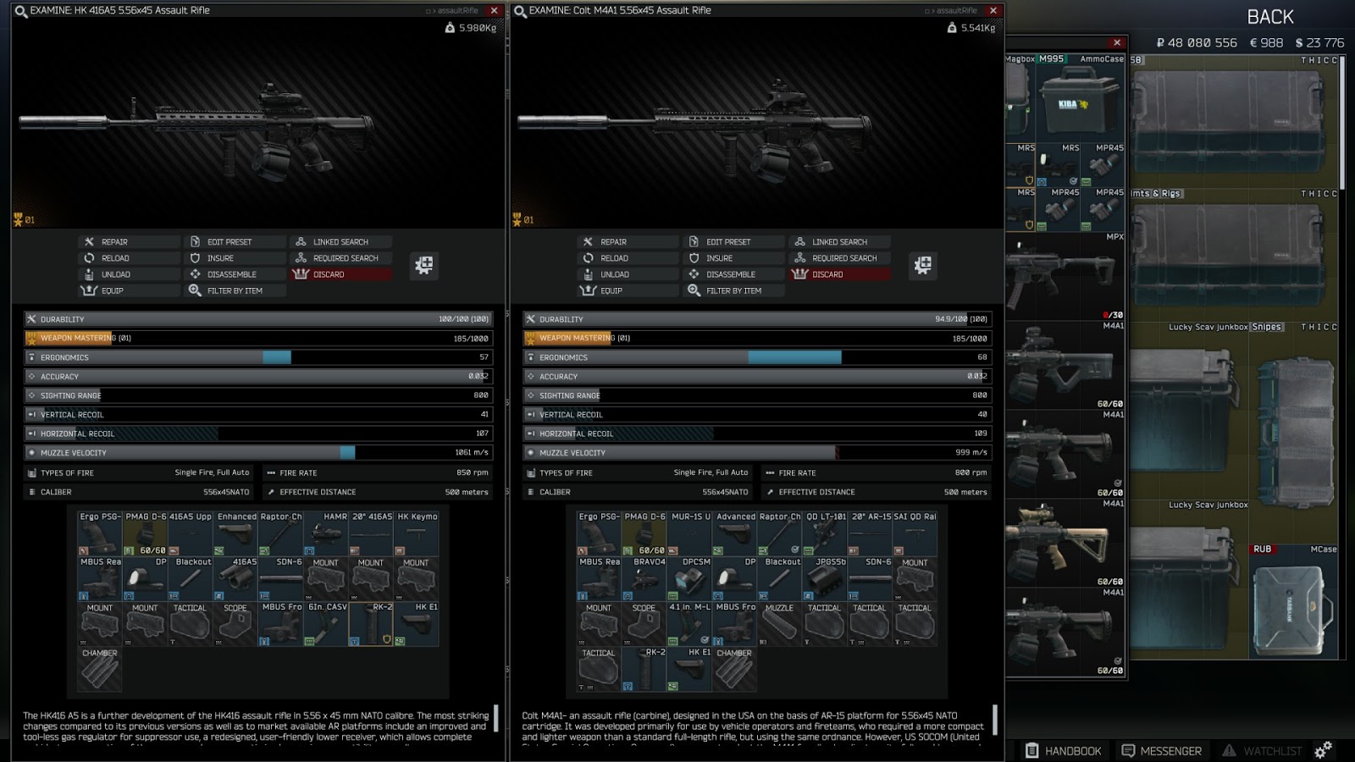
Task: Run Required Search for the Colt M4A1
Action: 839,258
